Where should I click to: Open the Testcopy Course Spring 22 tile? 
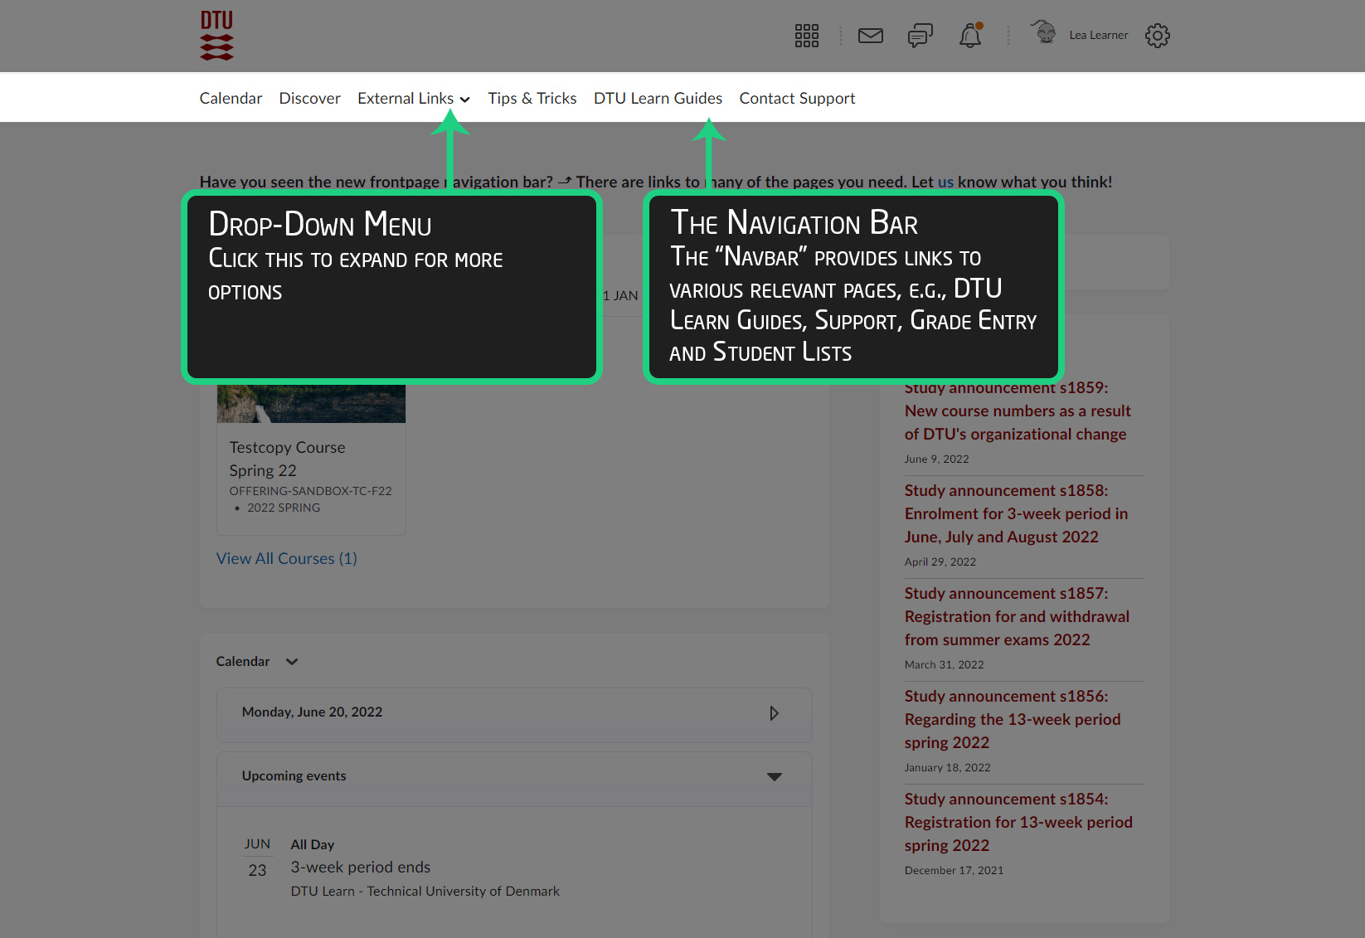[287, 458]
